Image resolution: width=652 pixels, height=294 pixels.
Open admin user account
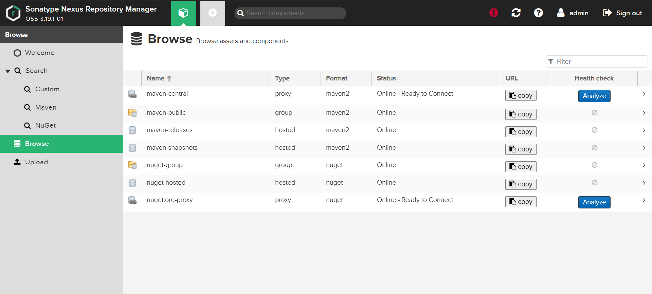pyautogui.click(x=573, y=13)
